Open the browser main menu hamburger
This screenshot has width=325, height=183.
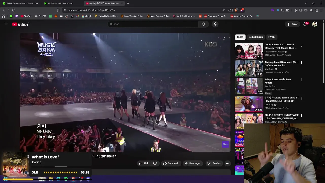click(321, 10)
